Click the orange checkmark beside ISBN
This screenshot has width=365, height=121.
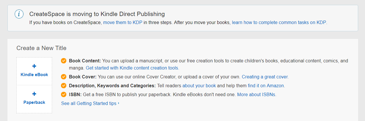tap(64, 94)
